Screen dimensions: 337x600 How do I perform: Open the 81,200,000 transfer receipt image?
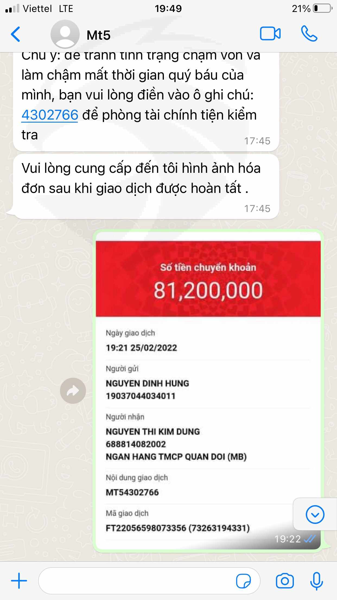[208, 390]
